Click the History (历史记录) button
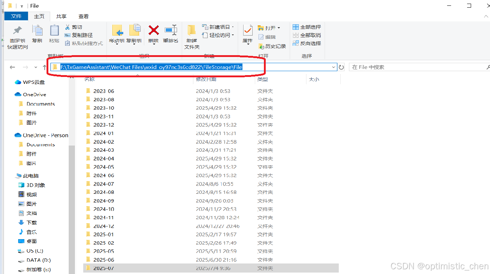The image size is (490, 274). 272,46
